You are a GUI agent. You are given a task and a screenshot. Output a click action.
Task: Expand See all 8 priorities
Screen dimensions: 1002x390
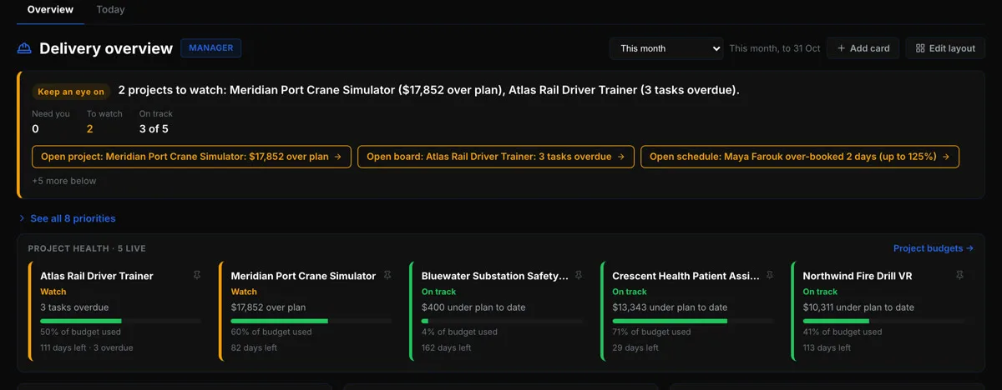click(67, 218)
